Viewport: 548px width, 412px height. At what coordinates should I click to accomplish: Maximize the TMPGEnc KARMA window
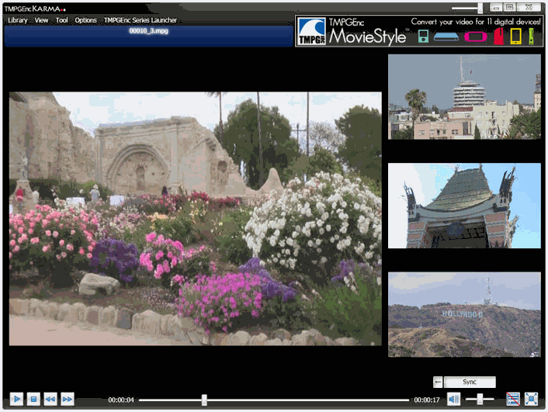coord(510,7)
